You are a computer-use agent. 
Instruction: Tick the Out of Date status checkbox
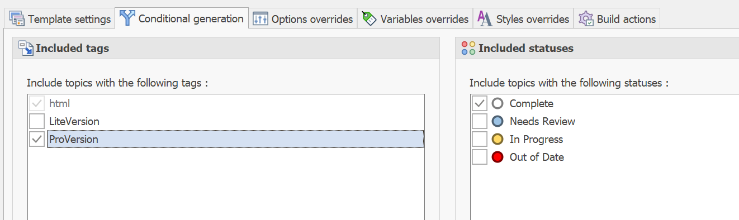coord(480,157)
